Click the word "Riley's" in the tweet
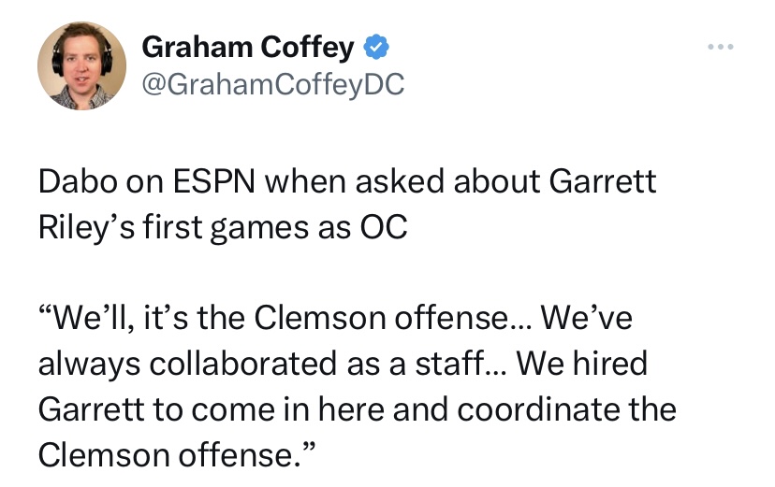This screenshot has height=487, width=775. (x=85, y=228)
